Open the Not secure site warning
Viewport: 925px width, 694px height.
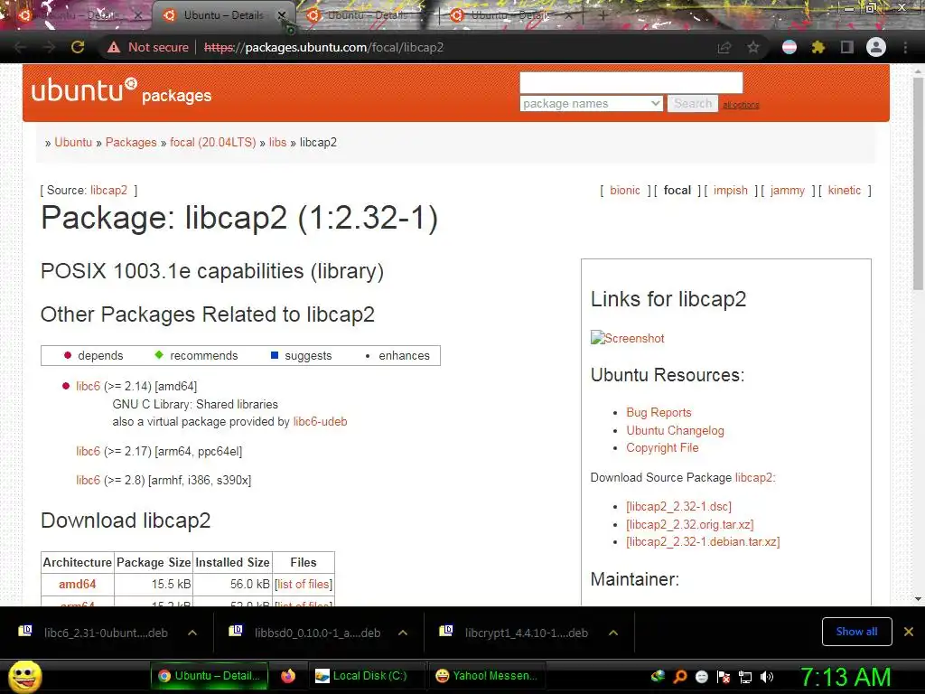click(x=148, y=47)
